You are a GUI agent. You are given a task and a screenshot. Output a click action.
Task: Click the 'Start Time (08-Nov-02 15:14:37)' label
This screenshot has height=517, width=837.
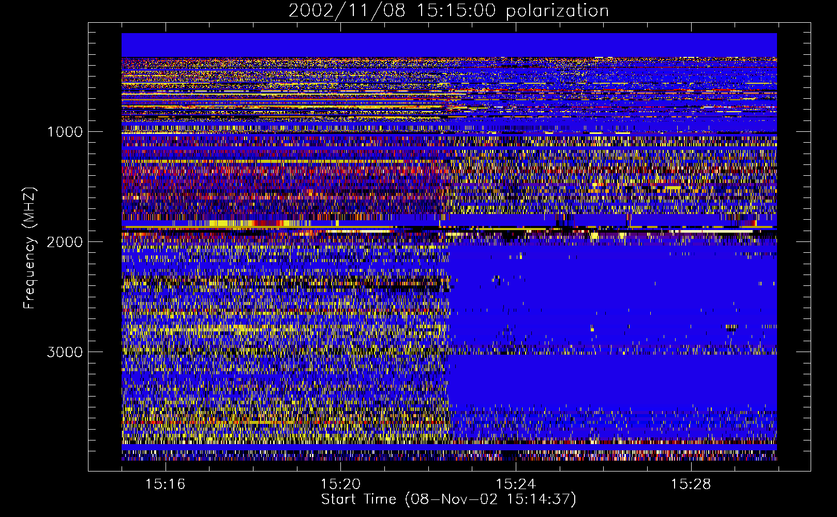pos(449,499)
